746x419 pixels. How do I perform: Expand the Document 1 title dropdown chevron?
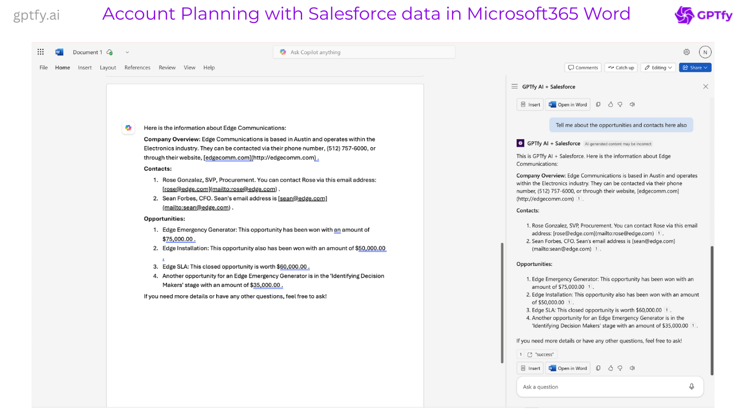click(x=127, y=52)
